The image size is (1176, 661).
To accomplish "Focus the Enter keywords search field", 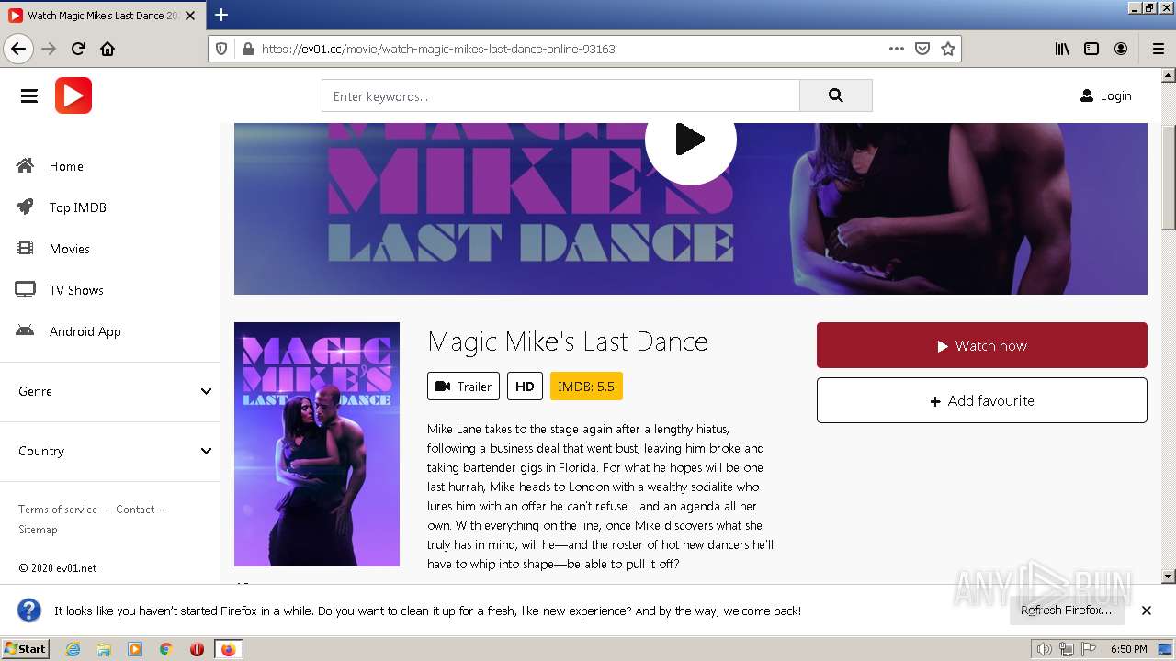I will [x=560, y=95].
